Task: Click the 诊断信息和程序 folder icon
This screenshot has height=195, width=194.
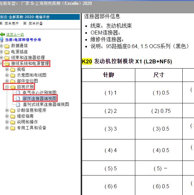Action: tap(13, 110)
